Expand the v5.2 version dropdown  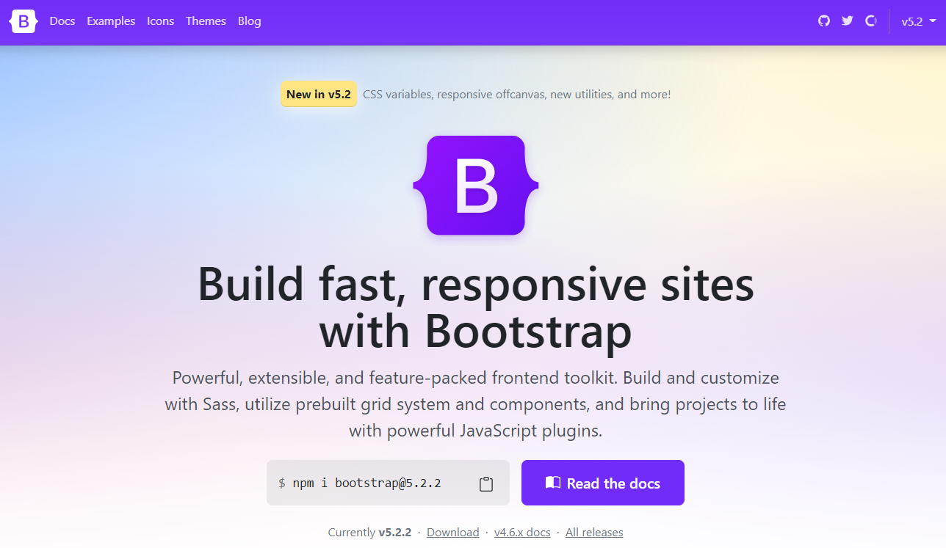point(919,21)
